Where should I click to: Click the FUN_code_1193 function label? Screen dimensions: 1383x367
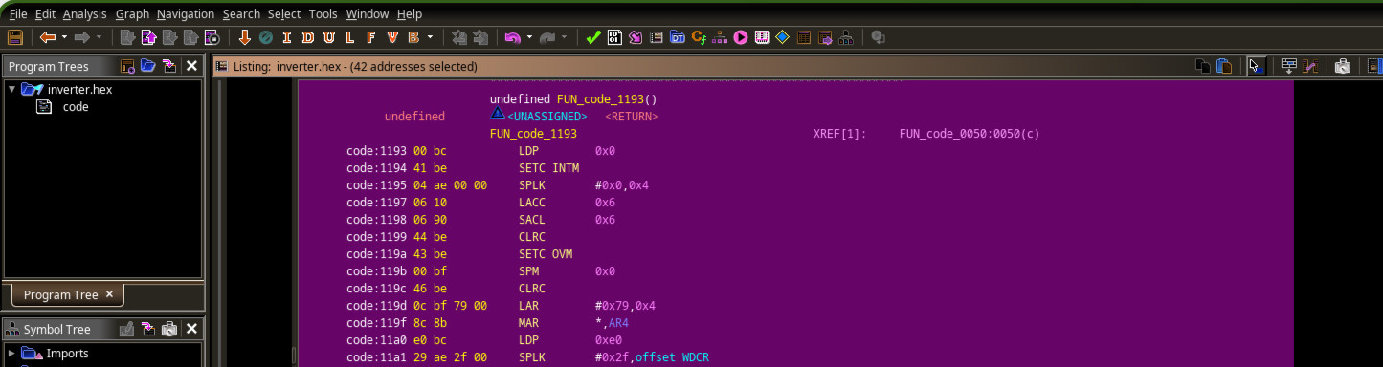[x=533, y=134]
